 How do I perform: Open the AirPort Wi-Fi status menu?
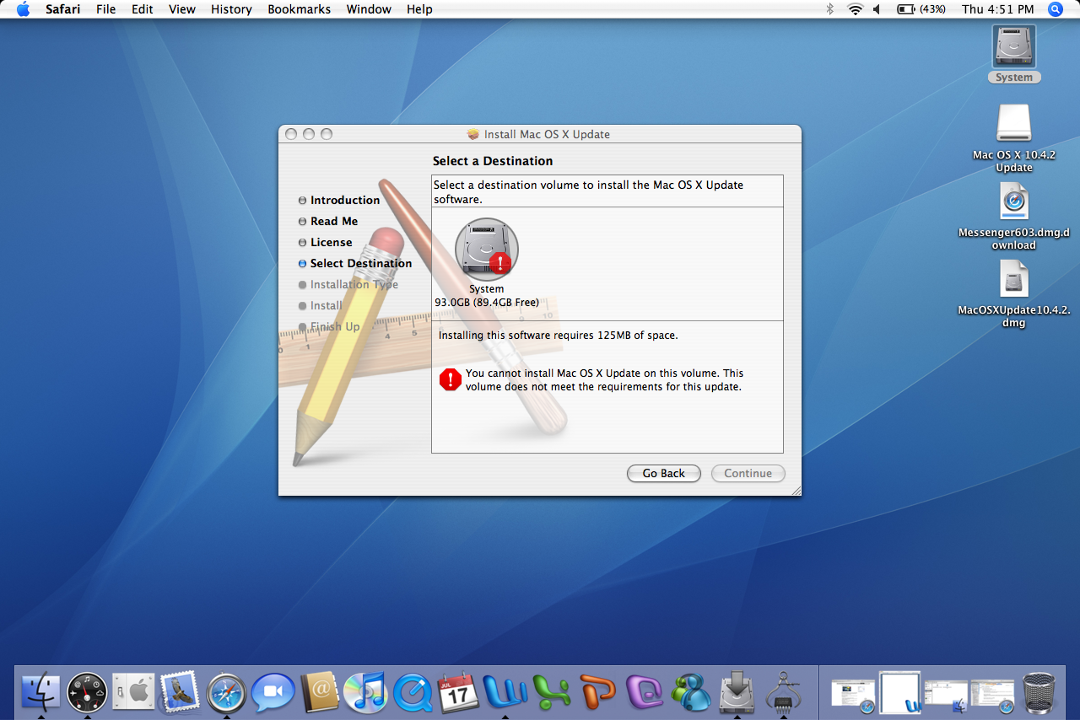(855, 9)
